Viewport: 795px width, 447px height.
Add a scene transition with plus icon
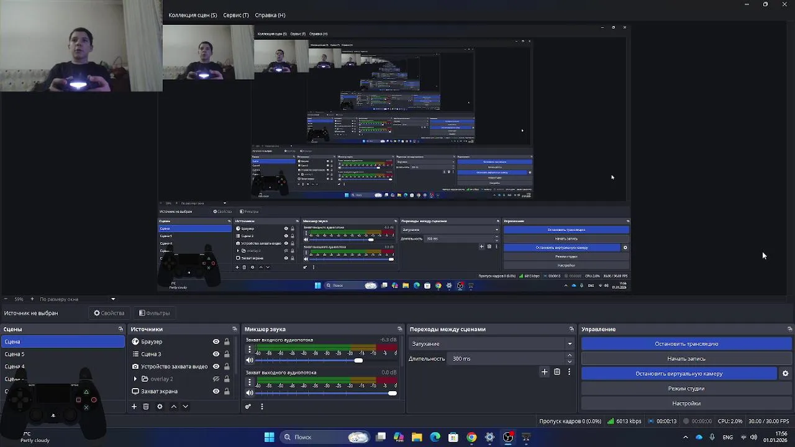(544, 372)
